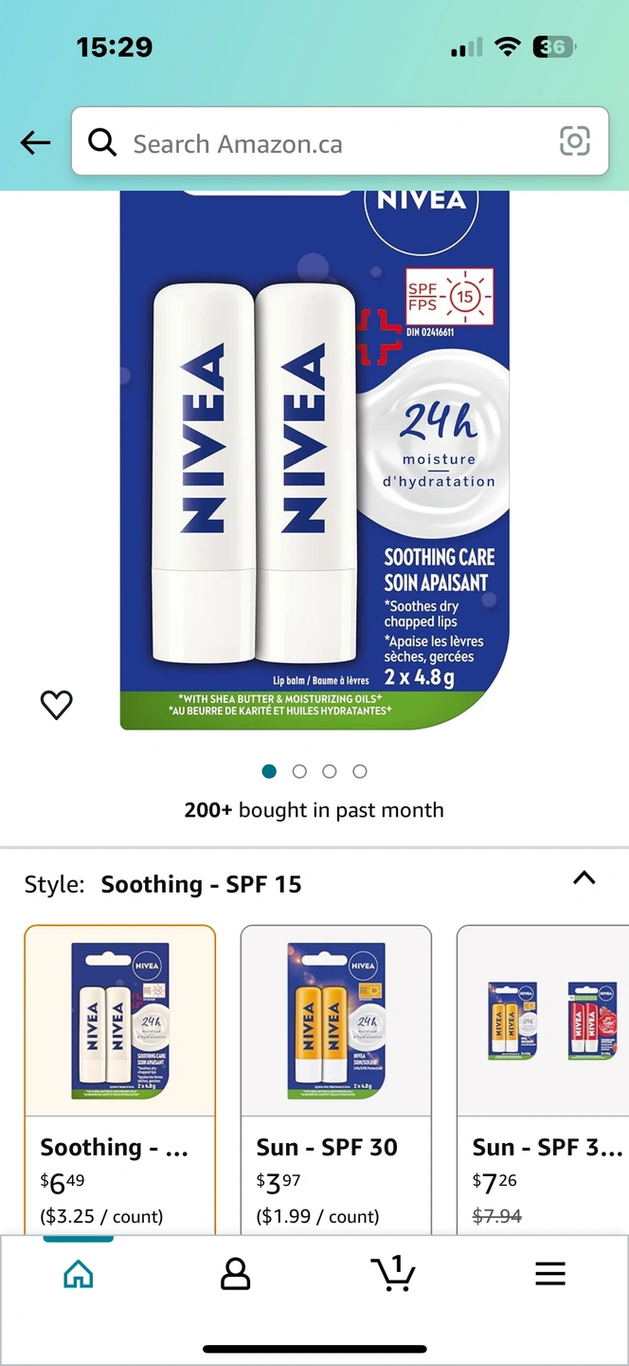
Task: Open the hamburger menu icon
Action: click(550, 1274)
